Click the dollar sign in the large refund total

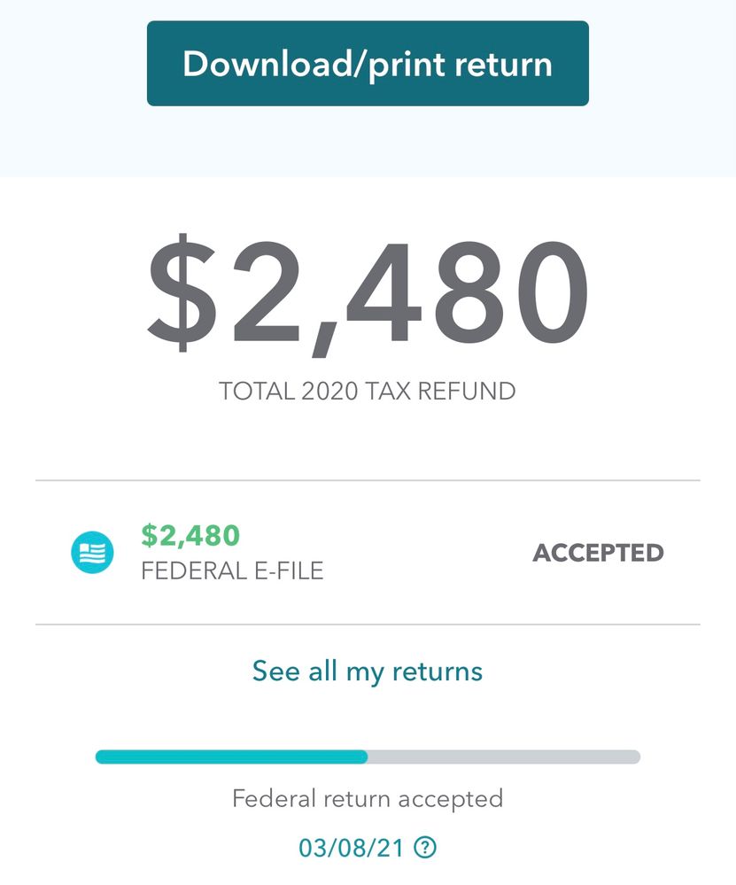tap(180, 292)
